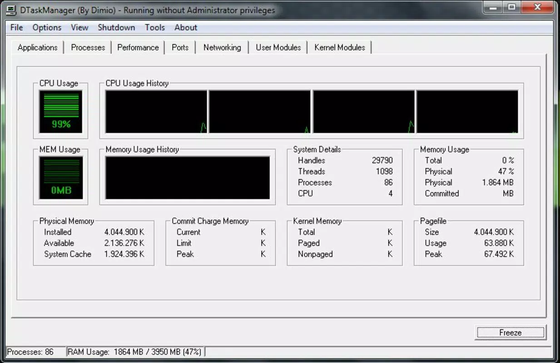This screenshot has width=560, height=363.
Task: Click the second CPU Usage History graph
Action: [x=260, y=112]
